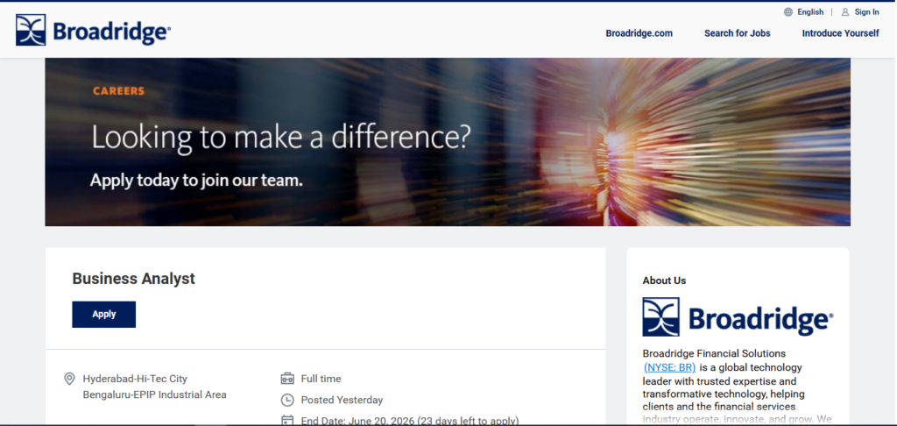Screen dimensions: 897x426
Task: Select the CAREERS label in the banner
Action: click(x=118, y=91)
